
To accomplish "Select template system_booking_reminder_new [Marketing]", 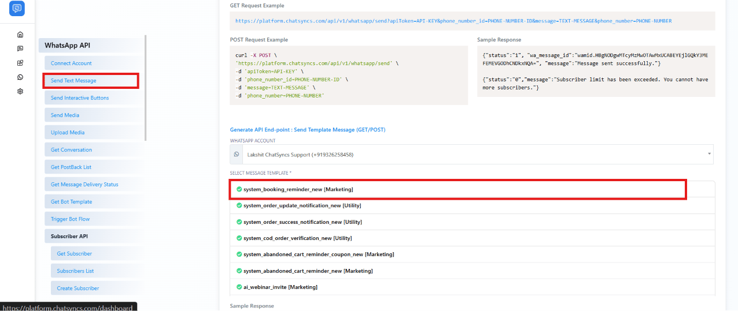I will (473, 189).
